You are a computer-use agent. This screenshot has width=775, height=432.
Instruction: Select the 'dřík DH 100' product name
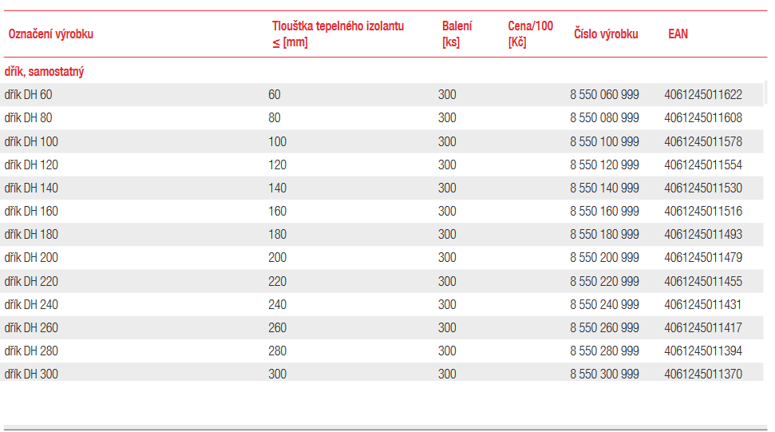[x=31, y=142]
